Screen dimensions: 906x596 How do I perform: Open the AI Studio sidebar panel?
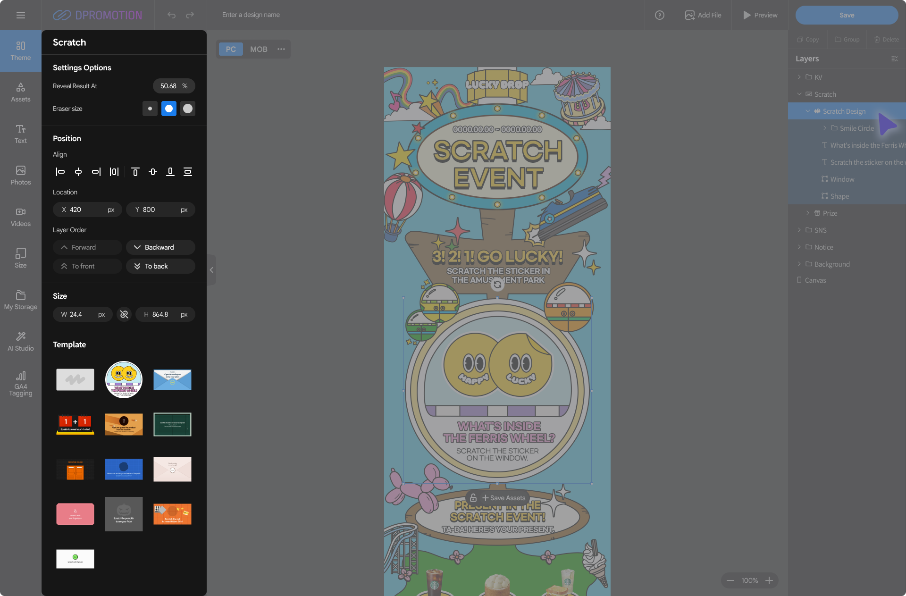pos(20,341)
